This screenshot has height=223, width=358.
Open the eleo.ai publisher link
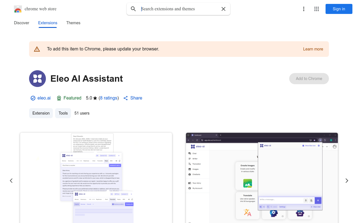pos(44,98)
